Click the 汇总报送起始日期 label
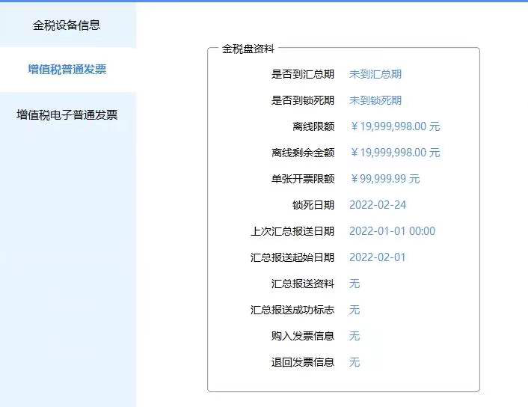This screenshot has width=528, height=407. [292, 258]
